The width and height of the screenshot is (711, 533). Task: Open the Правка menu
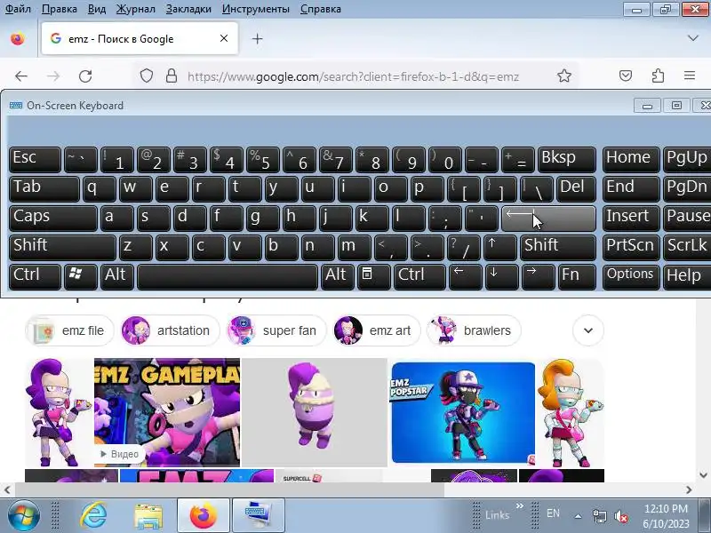pyautogui.click(x=59, y=9)
